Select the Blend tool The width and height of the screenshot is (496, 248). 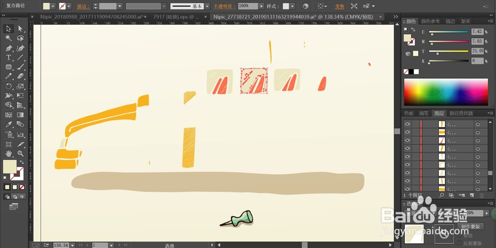(20, 124)
